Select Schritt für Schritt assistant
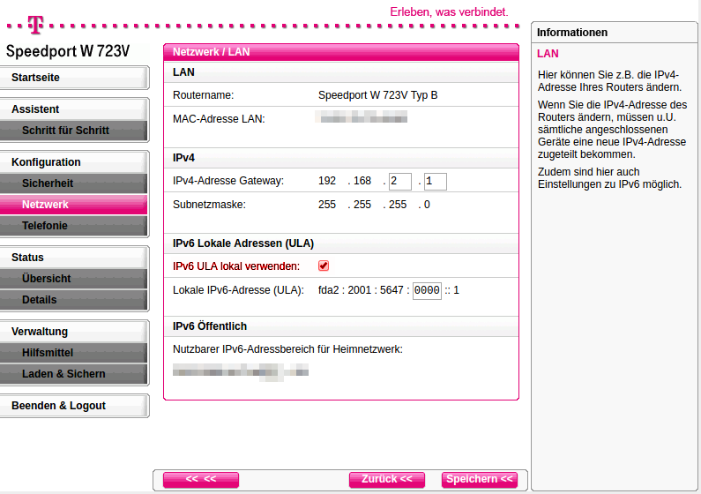This screenshot has height=494, width=701. [74, 131]
